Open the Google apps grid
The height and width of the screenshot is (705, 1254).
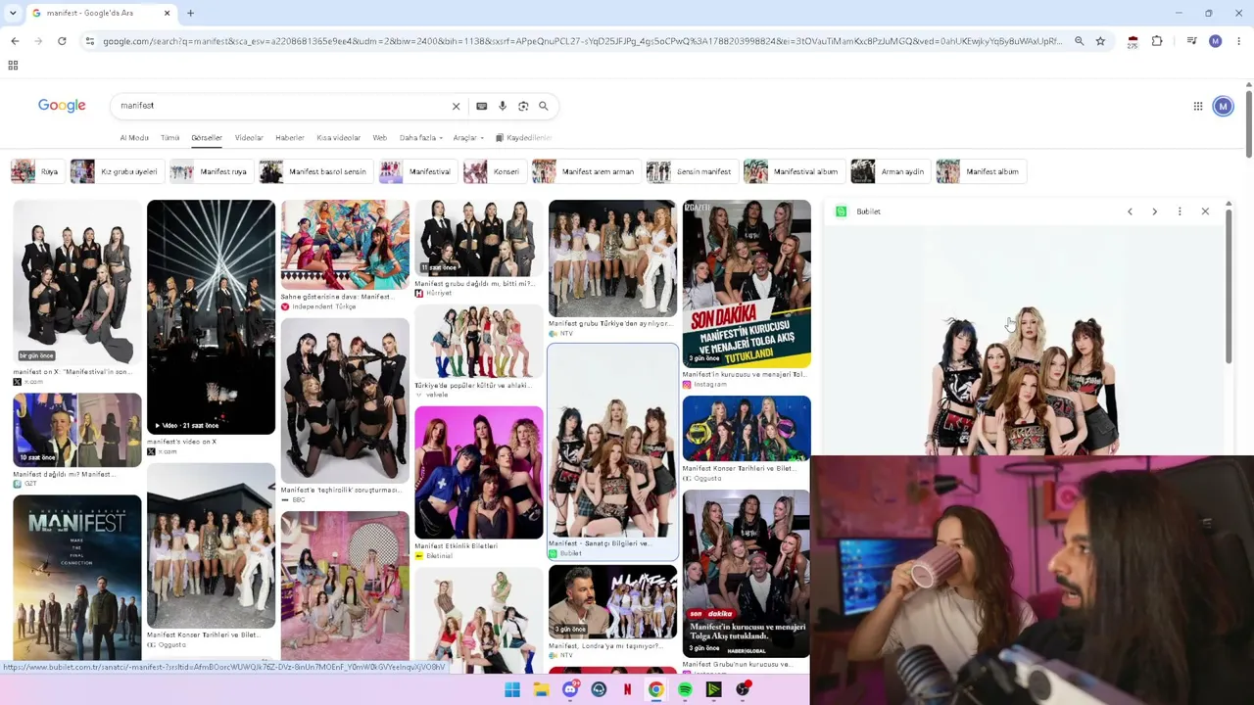[x=1197, y=106]
